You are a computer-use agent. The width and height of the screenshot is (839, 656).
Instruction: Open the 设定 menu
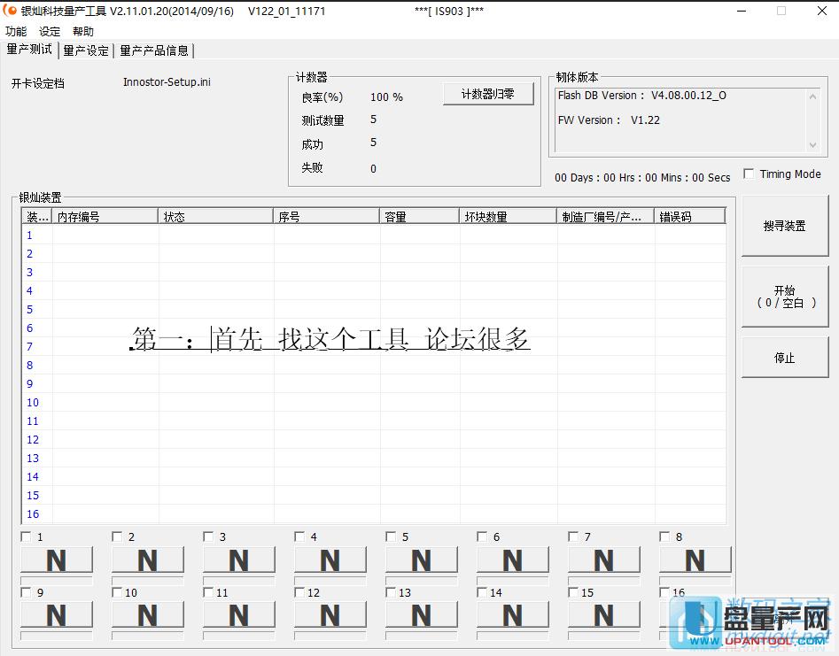(x=49, y=31)
